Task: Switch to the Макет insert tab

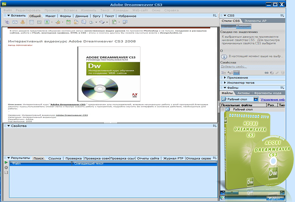Action: click(50, 16)
